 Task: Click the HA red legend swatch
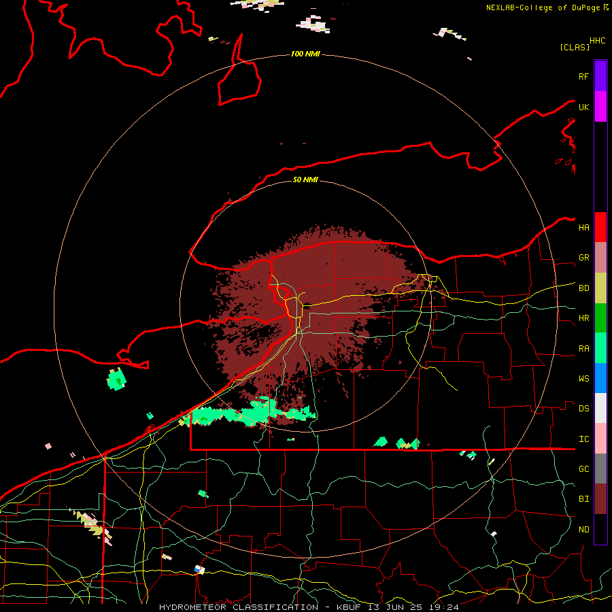pos(600,227)
